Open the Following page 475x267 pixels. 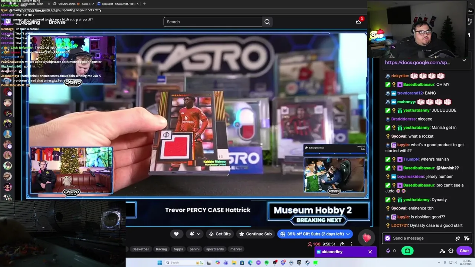pyautogui.click(x=29, y=22)
